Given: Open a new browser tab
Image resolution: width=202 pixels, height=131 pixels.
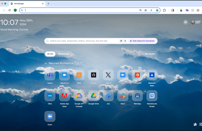Looking at the screenshot, I should (x=48, y=3).
